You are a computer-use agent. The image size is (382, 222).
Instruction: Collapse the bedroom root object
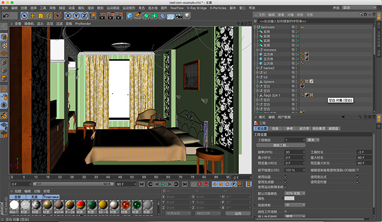pyautogui.click(x=255, y=27)
